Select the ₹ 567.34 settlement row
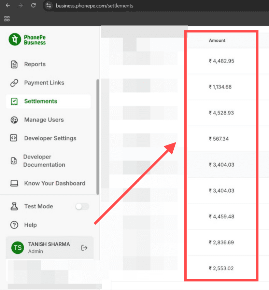This screenshot has width=269, height=290. pyautogui.click(x=219, y=139)
